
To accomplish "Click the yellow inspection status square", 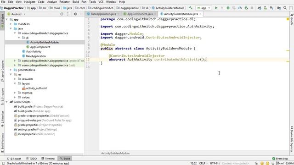I will click(288, 19).
